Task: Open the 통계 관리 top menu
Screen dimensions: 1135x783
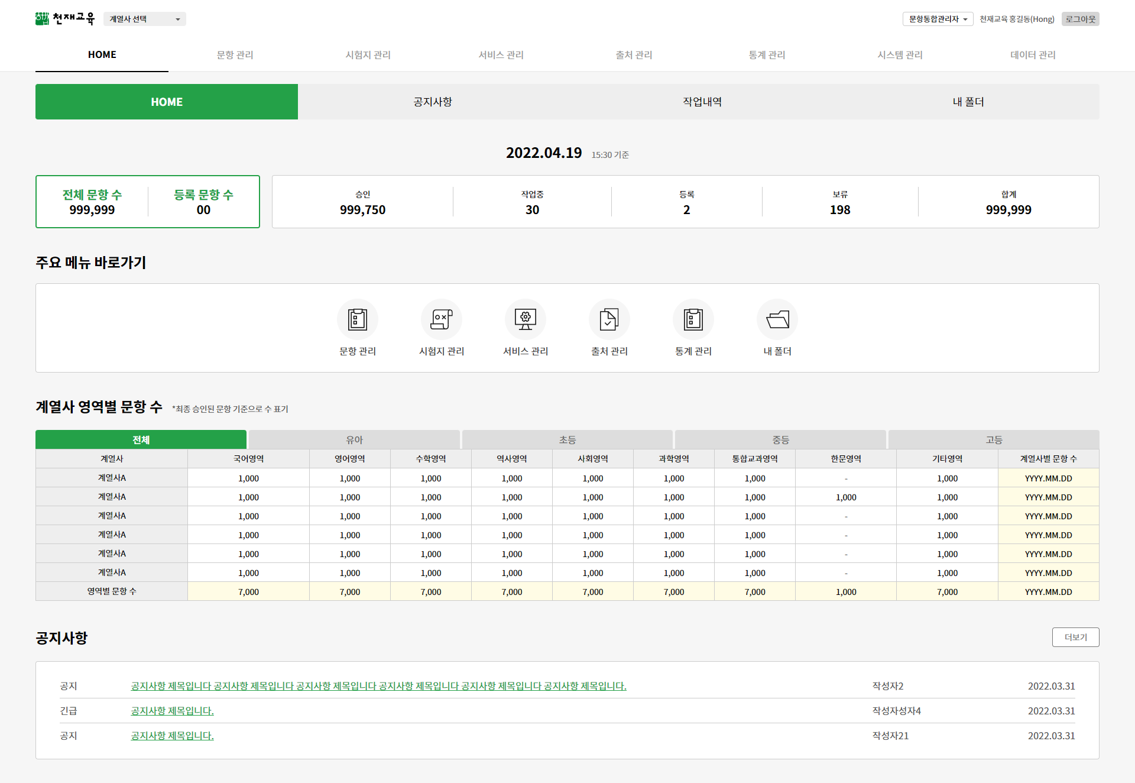Action: click(767, 54)
